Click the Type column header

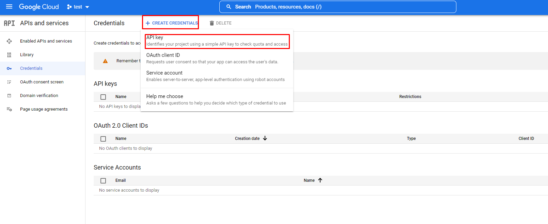point(411,139)
